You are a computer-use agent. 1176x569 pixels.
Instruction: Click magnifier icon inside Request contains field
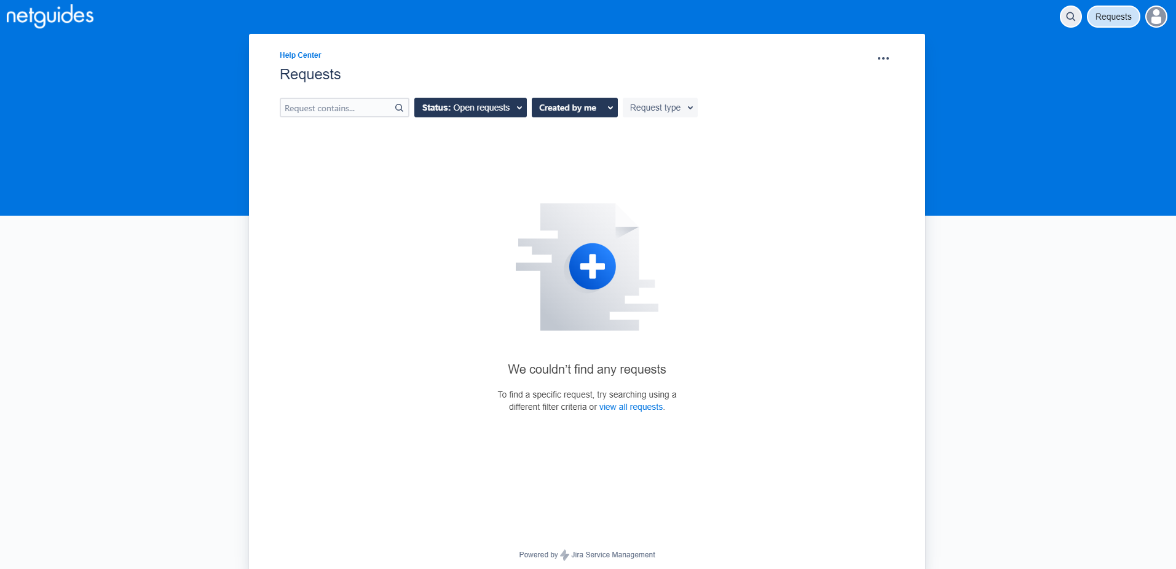coord(399,108)
